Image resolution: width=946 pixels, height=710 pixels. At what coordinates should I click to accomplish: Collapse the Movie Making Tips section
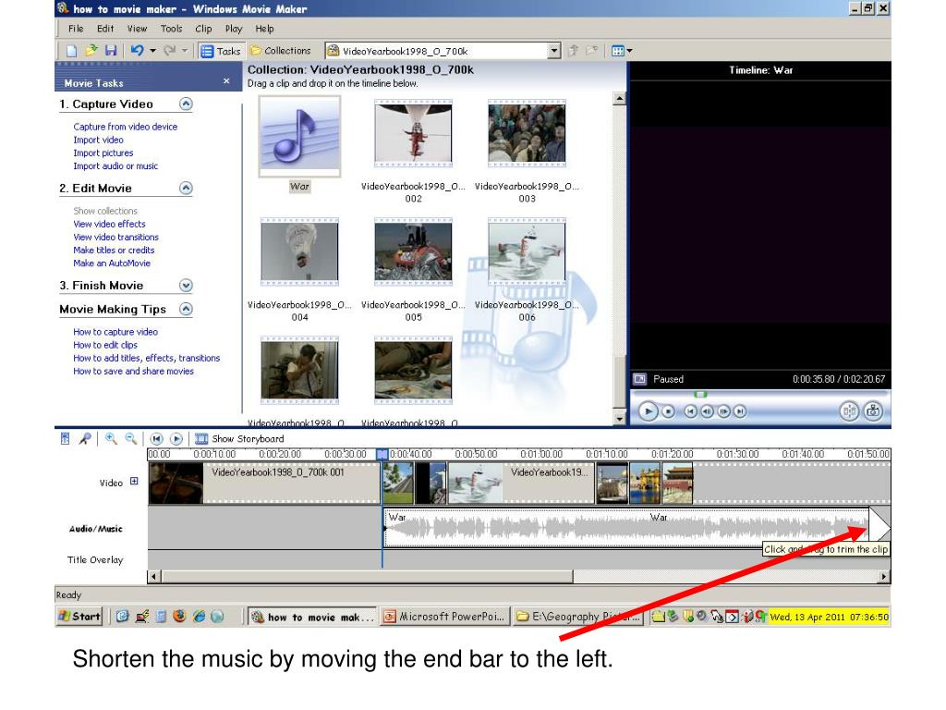(186, 309)
